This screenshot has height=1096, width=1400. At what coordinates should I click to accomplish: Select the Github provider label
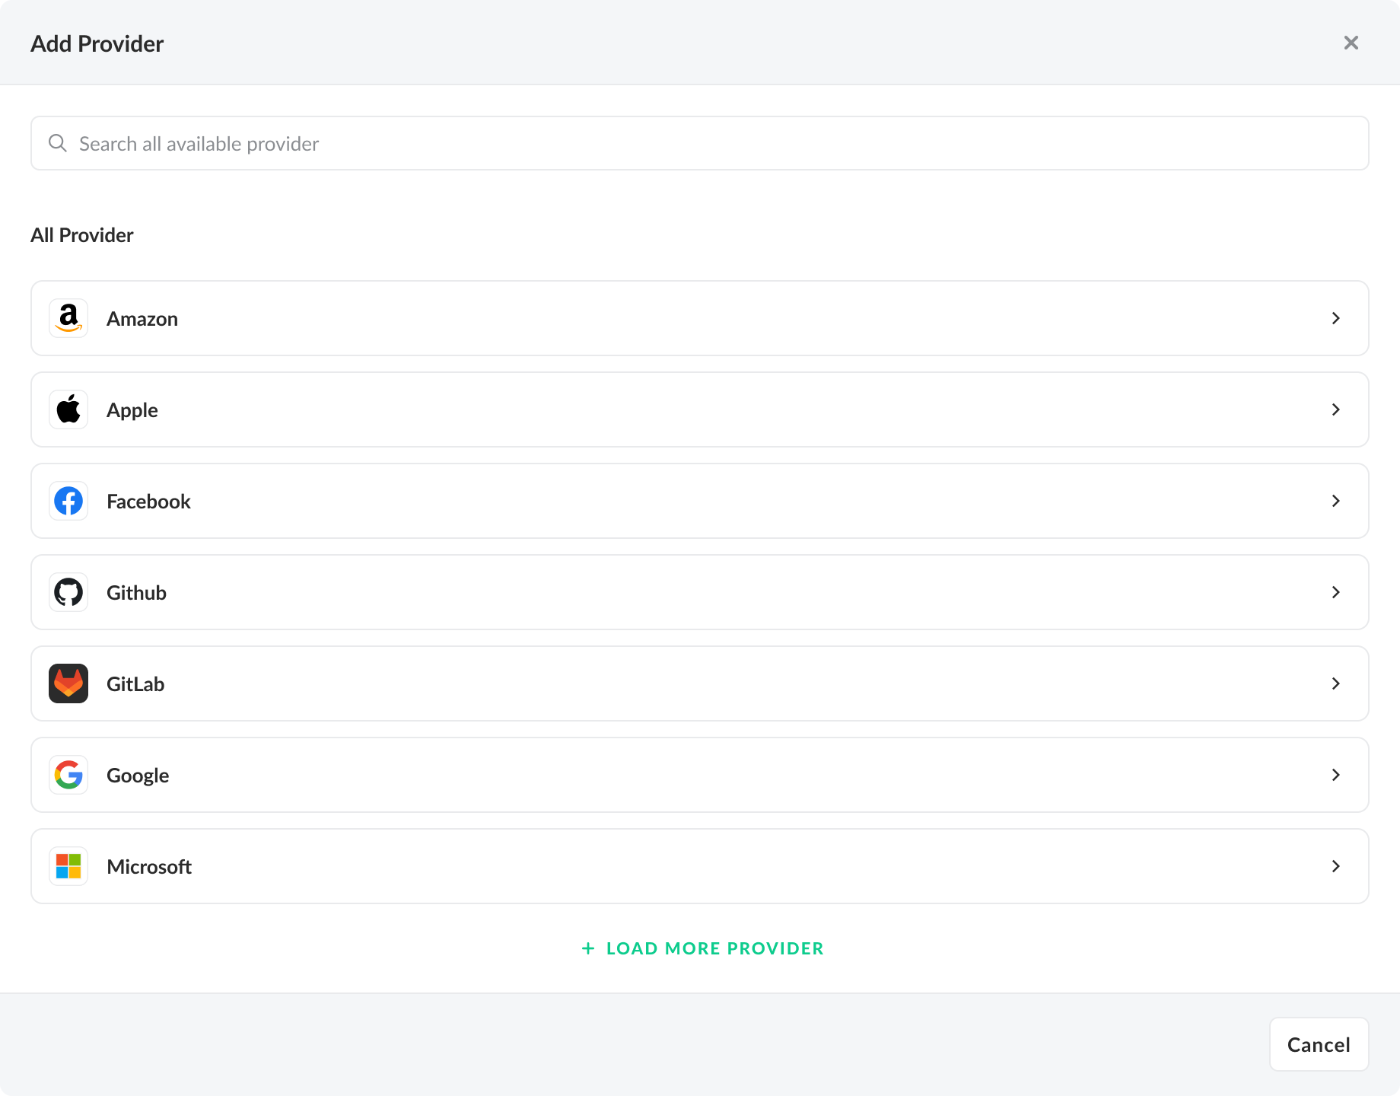click(136, 593)
